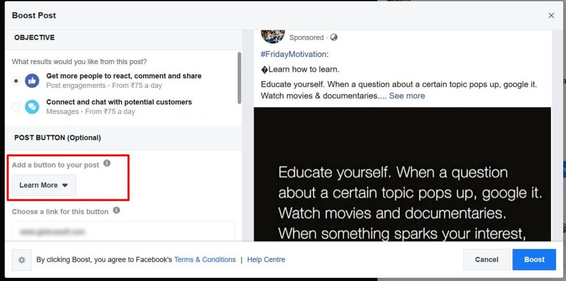Click the globe audience icon

(x=334, y=38)
